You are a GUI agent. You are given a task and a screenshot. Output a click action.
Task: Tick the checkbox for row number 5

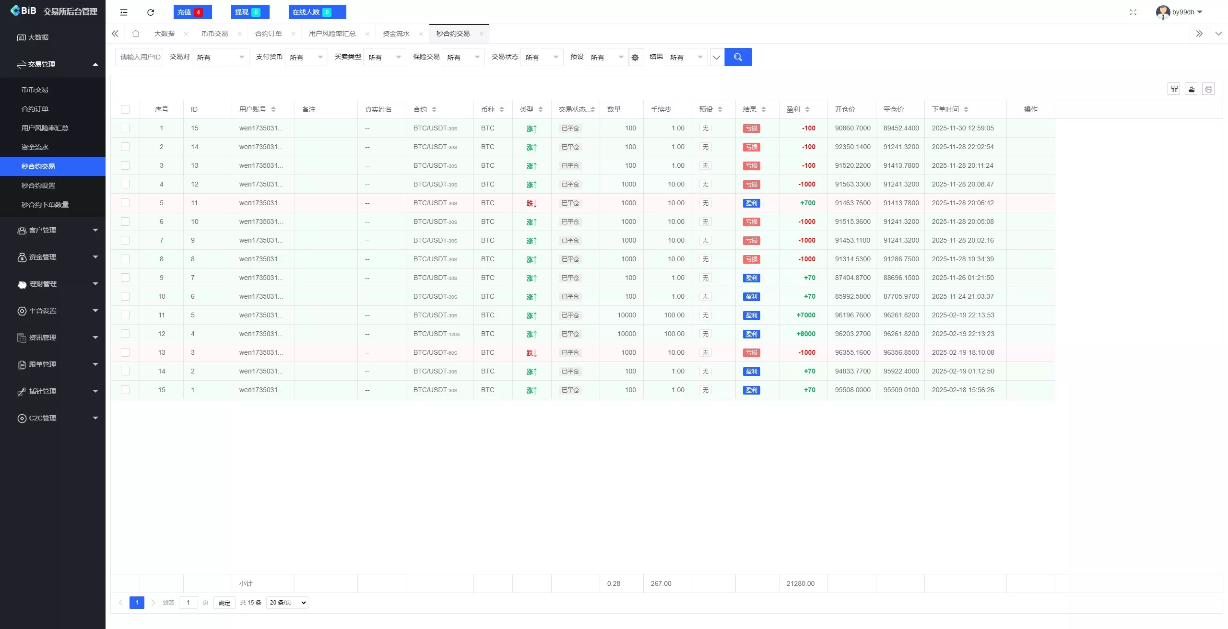pos(125,203)
